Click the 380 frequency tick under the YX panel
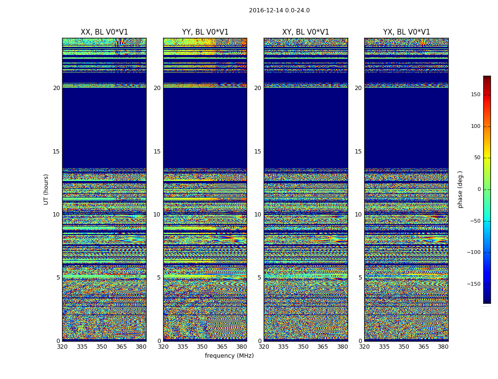Viewport: 498px width, 379px height. click(x=443, y=347)
